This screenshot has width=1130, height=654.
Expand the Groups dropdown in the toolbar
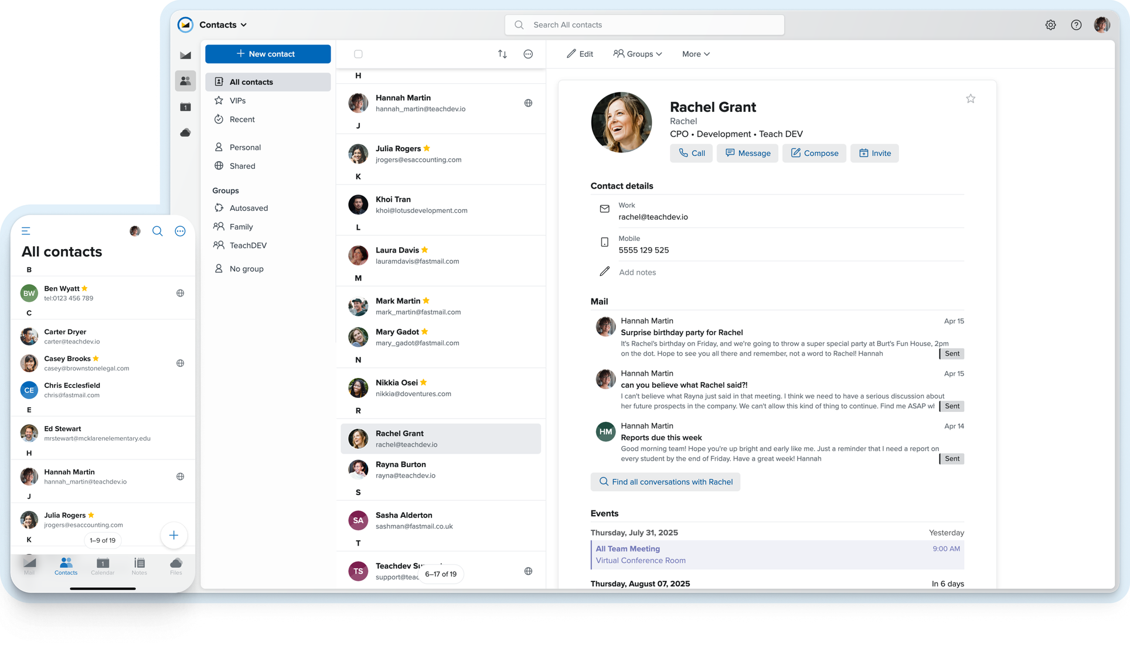click(638, 54)
